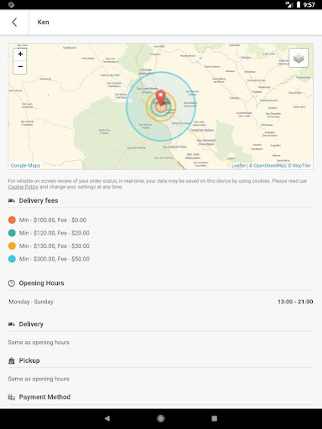Image resolution: width=322 pixels, height=429 pixels.
Task: Zoom in on the map
Action: 20,54
